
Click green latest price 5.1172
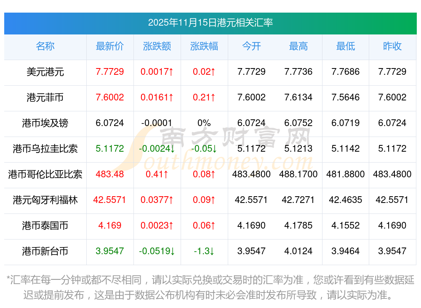tap(110, 148)
